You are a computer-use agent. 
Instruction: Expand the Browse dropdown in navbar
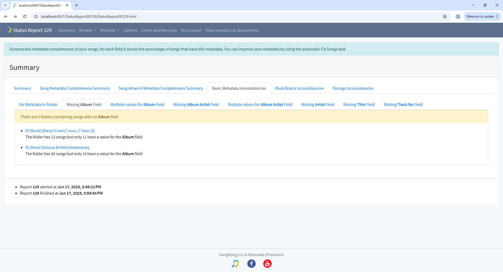(88, 30)
